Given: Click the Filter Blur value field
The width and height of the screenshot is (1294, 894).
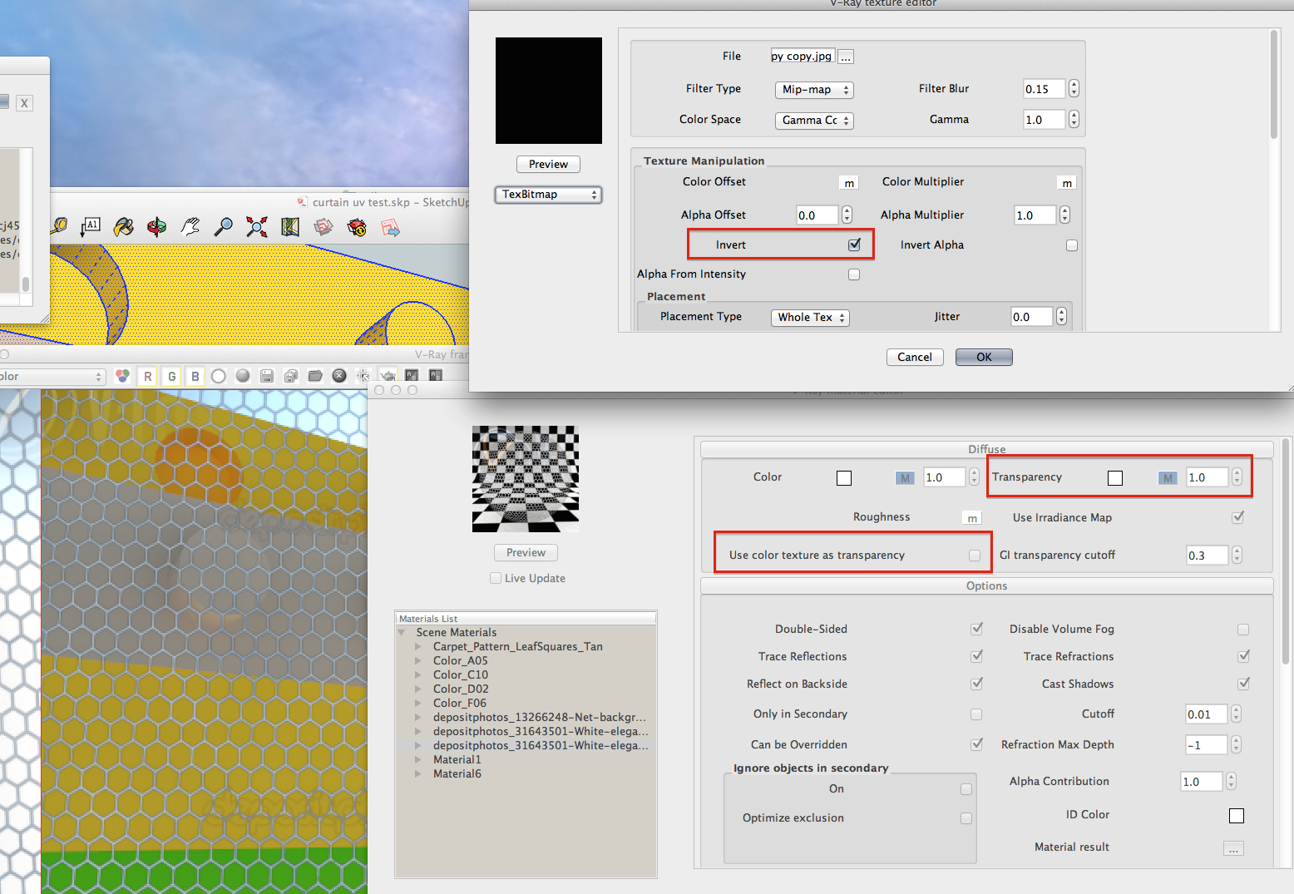Looking at the screenshot, I should (x=1044, y=89).
